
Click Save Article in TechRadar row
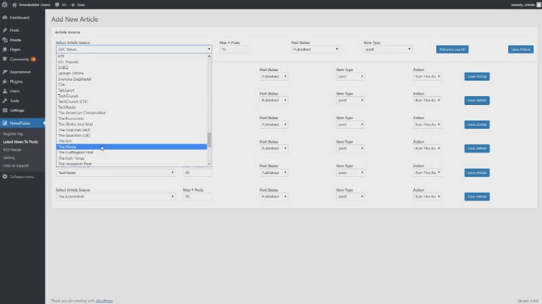[477, 173]
